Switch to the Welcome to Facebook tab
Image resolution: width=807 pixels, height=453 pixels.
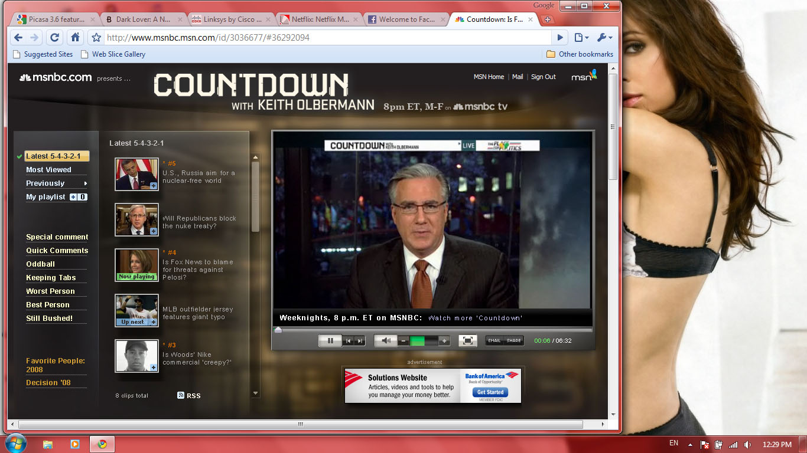(x=406, y=19)
